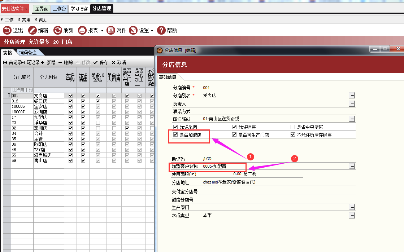
Task: Click the 联系方式 input field
Action: pyautogui.click(x=278, y=111)
